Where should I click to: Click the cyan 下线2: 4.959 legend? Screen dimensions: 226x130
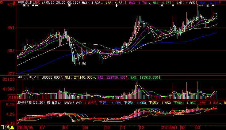tap(135, 103)
